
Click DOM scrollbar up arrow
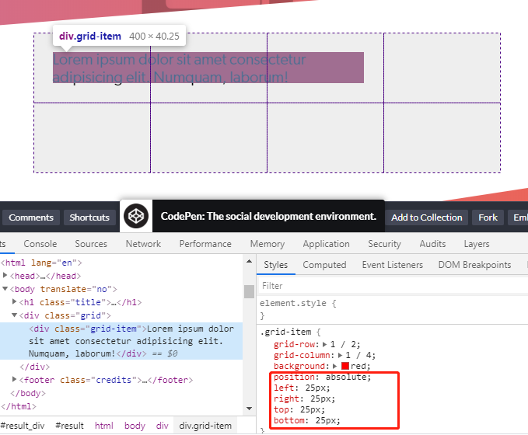(249, 262)
